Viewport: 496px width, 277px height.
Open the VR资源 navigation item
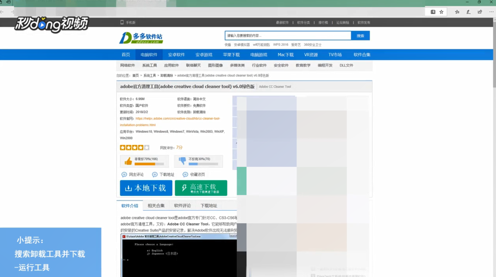[311, 55]
